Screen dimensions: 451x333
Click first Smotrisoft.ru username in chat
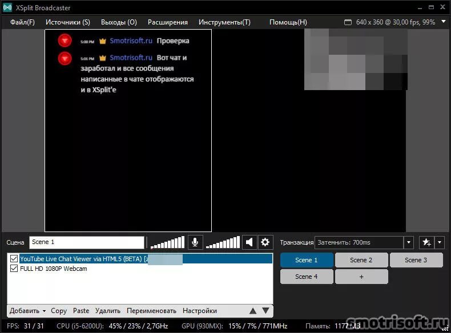[x=131, y=41]
